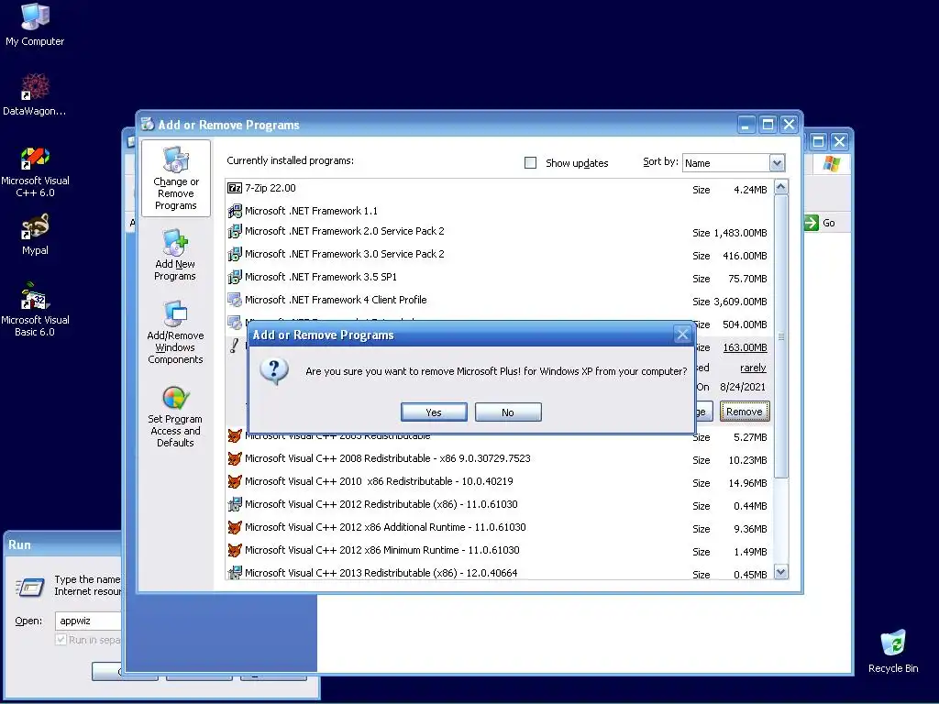Open Microsoft Visual C++ 6.0 desktop icon
The height and width of the screenshot is (704, 939).
(35, 172)
